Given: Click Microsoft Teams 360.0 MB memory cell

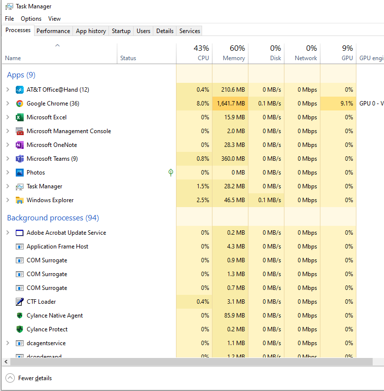Looking at the screenshot, I should (230, 159).
